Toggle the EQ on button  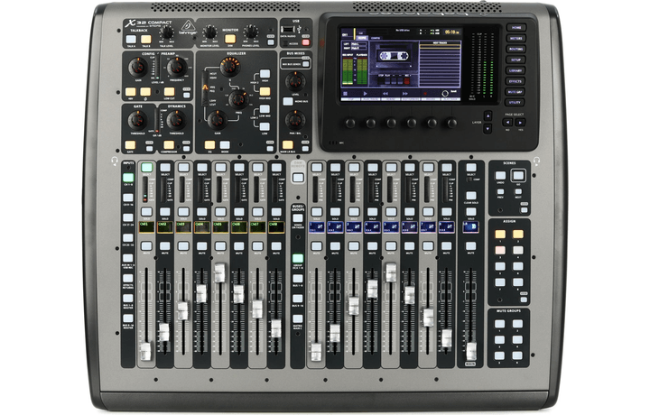pyautogui.click(x=209, y=144)
